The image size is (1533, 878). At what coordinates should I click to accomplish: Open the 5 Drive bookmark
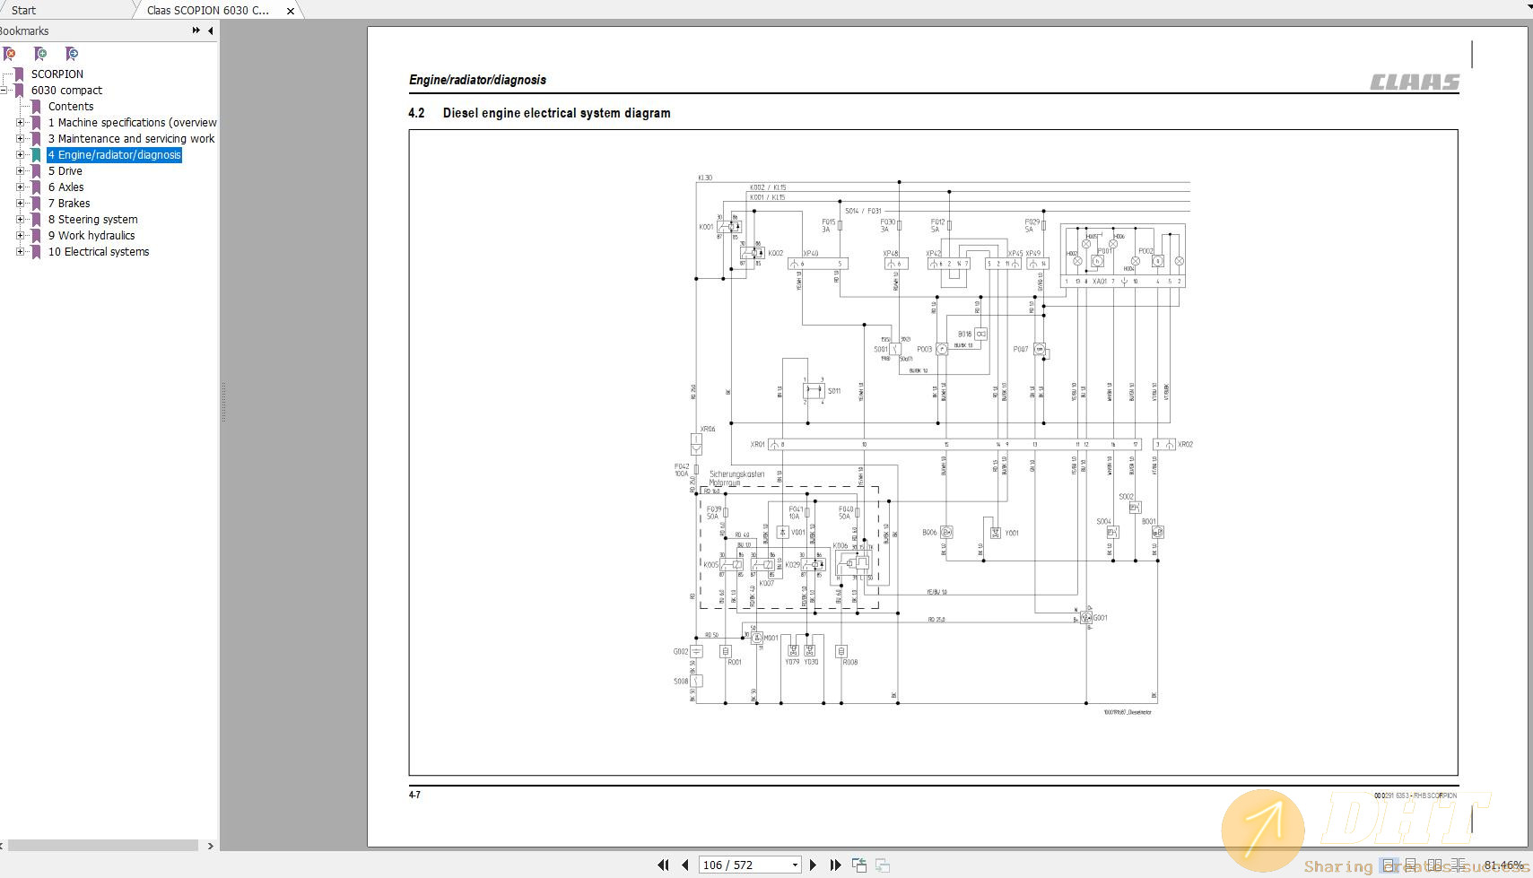[65, 171]
